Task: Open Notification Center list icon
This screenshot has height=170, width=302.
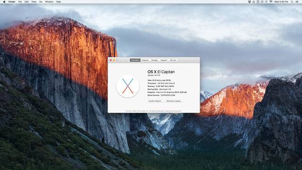Action: pos(297,2)
